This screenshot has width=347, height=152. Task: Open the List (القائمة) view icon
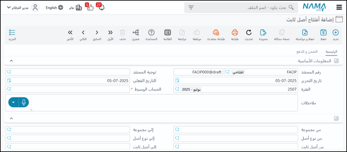(167, 33)
